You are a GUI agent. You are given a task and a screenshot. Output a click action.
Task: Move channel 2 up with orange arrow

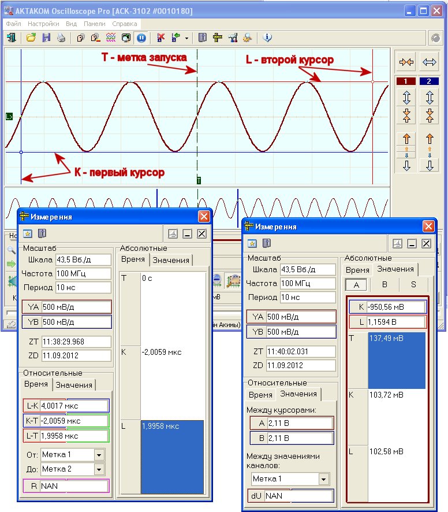[430, 139]
